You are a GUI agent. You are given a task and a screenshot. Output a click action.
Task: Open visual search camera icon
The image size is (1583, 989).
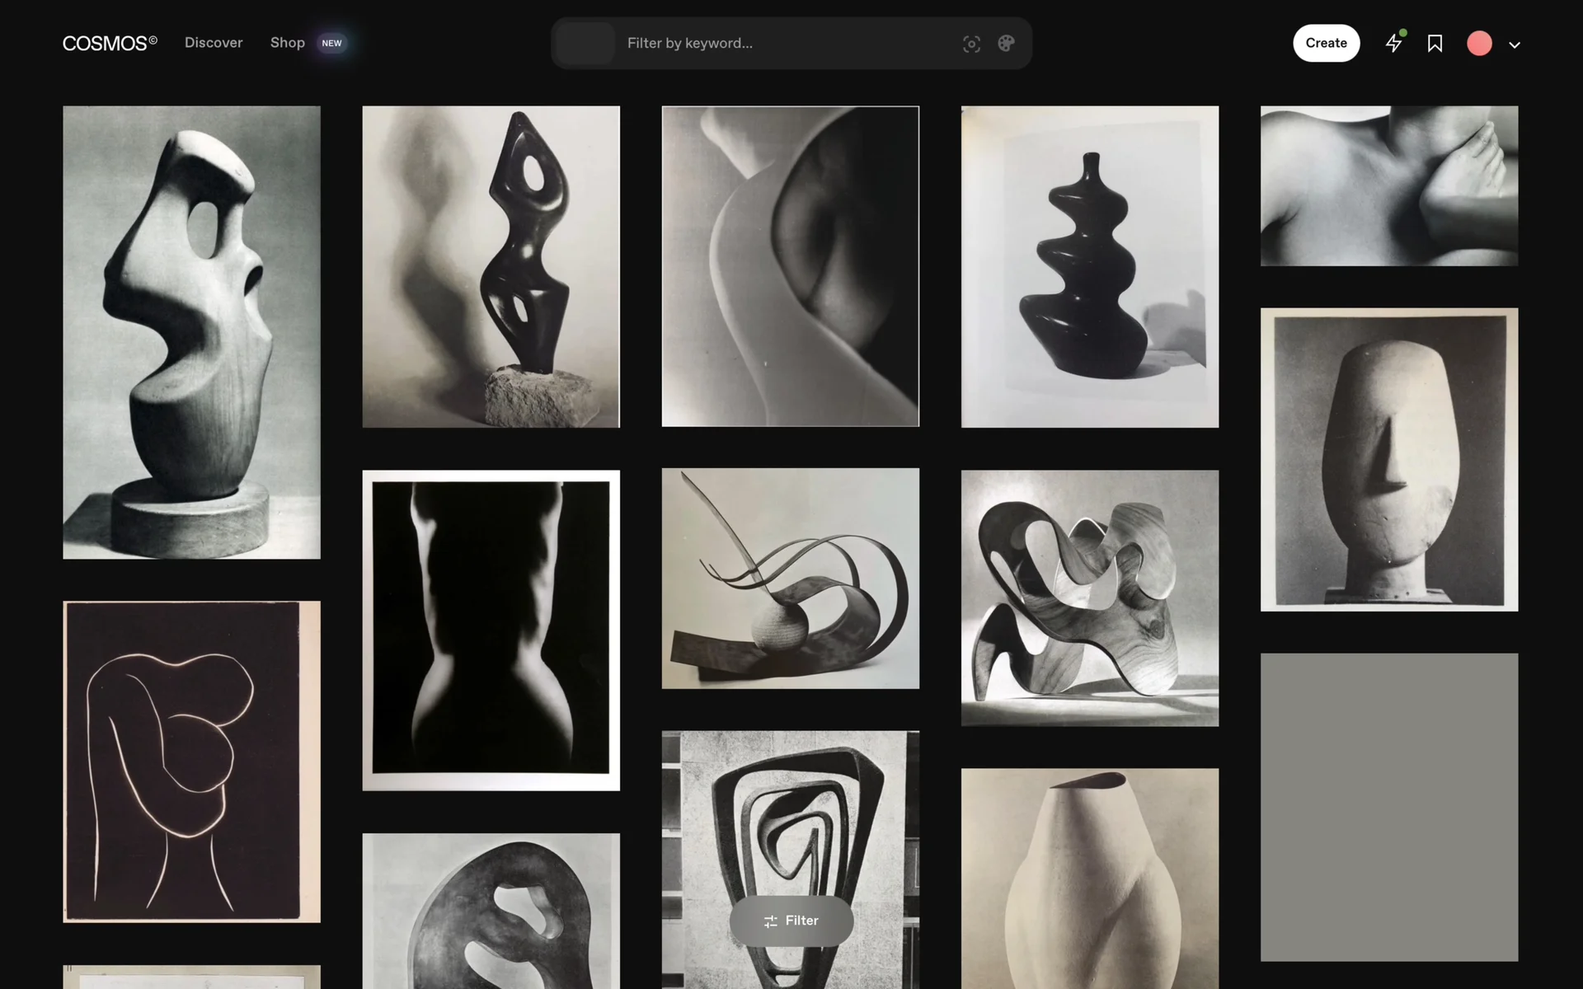pos(971,44)
